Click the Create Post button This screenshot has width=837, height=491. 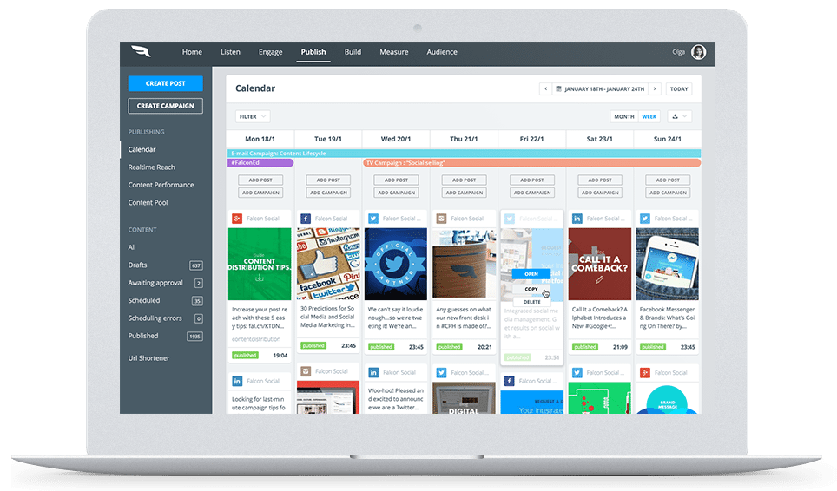tap(165, 83)
